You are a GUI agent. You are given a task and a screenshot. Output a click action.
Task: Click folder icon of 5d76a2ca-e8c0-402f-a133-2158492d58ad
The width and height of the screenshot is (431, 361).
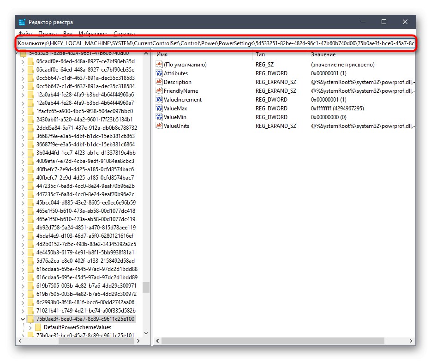(31, 261)
